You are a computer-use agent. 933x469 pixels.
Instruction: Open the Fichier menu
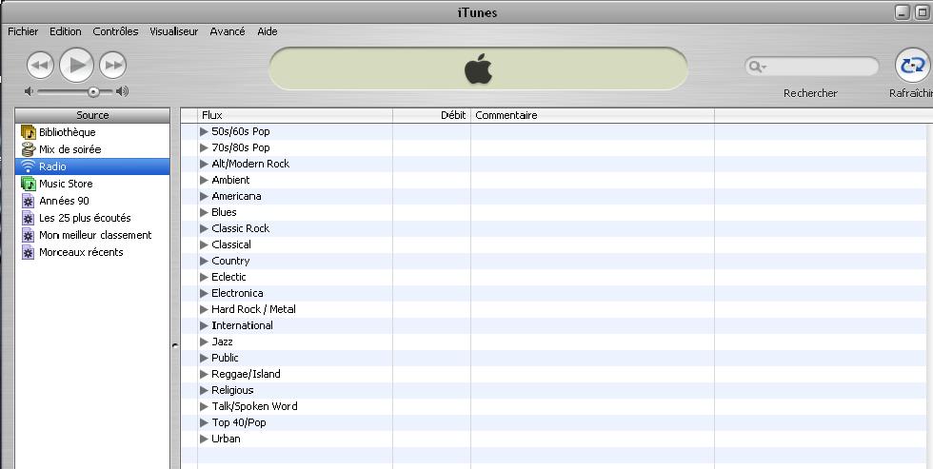[23, 31]
